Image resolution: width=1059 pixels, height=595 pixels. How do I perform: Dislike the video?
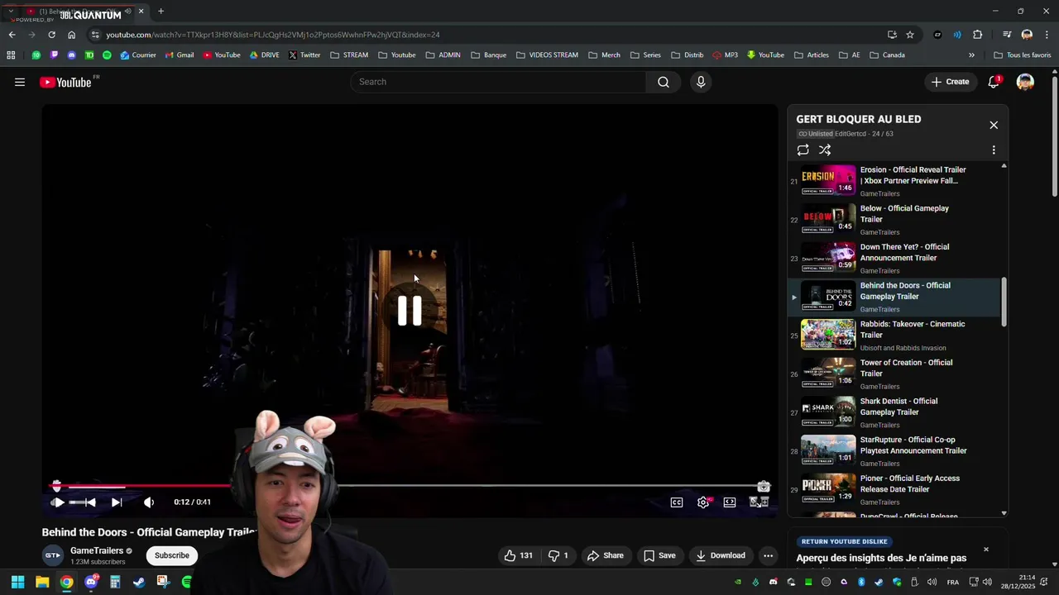558,555
